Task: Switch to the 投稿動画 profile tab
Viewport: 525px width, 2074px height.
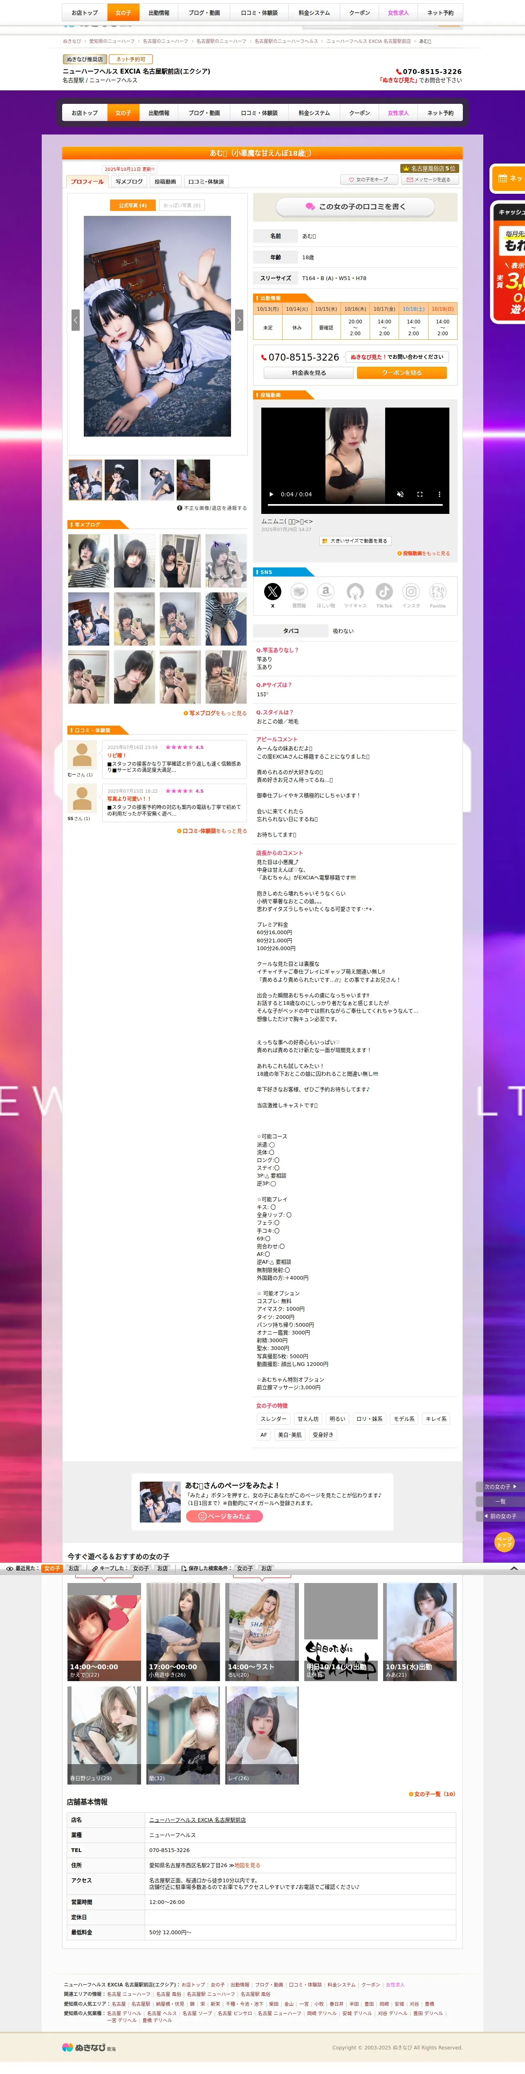Action: coord(165,181)
